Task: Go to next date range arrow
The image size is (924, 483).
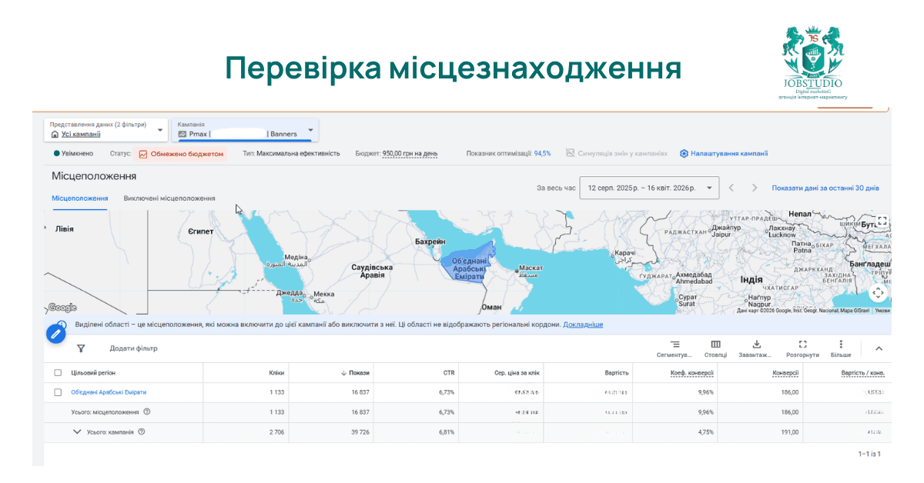Action: [x=755, y=188]
